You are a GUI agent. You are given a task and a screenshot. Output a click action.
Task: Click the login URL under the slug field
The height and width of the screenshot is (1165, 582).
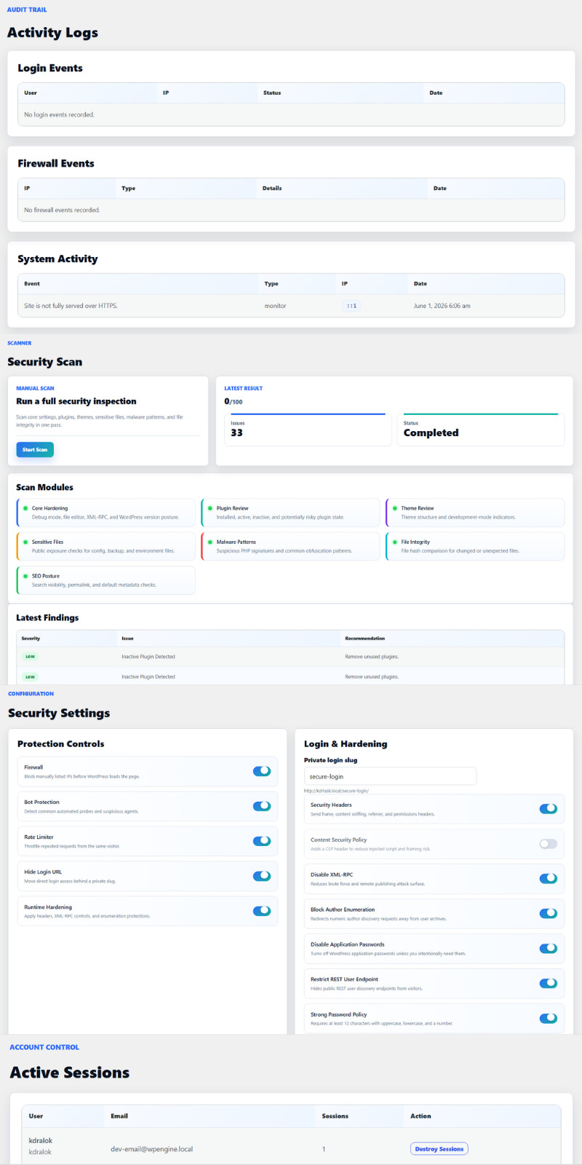coord(336,791)
